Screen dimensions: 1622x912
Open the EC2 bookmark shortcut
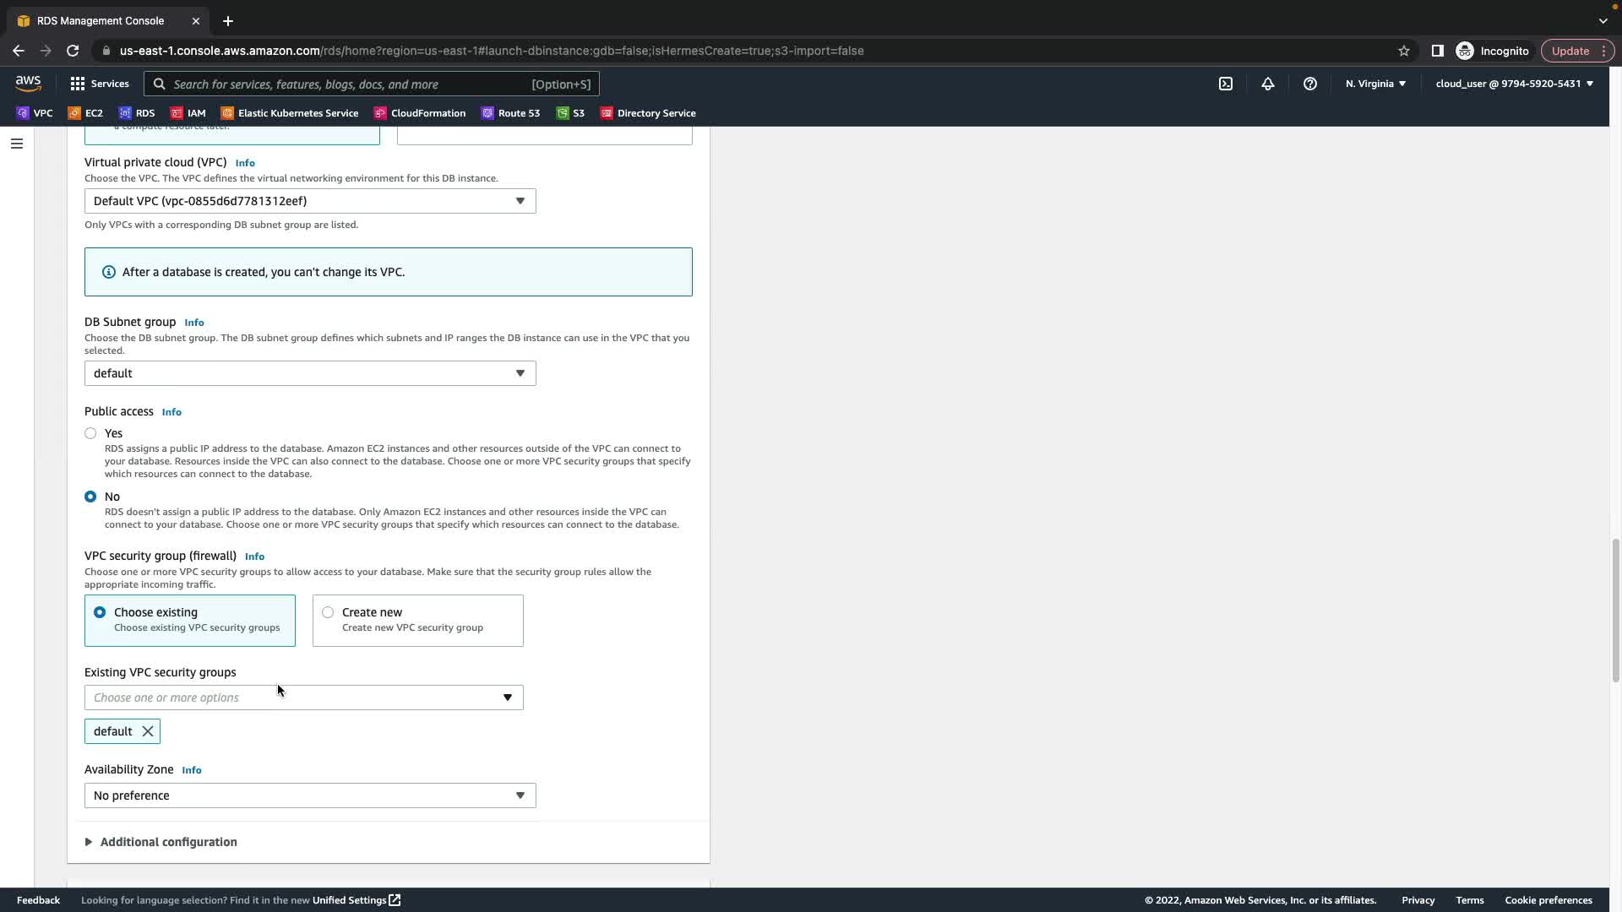(85, 113)
